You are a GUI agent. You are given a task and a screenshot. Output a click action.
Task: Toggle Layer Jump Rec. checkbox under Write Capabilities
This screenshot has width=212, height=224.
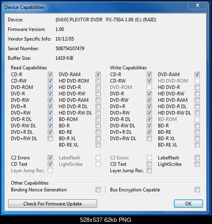(x=149, y=170)
